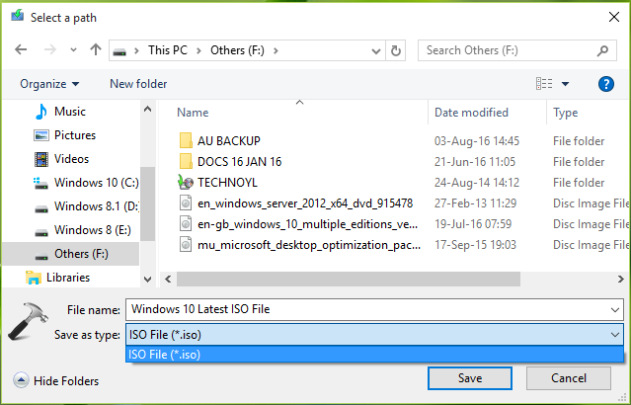Image resolution: width=631 pixels, height=405 pixels.
Task: Sort by the Name column header
Action: pyautogui.click(x=193, y=113)
